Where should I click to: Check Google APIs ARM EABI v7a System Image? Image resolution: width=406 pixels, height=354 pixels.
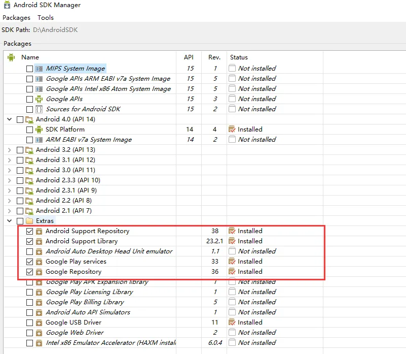coord(29,79)
